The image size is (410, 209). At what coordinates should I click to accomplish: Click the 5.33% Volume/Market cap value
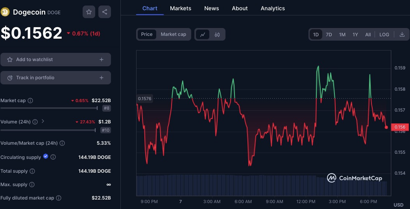pos(104,143)
